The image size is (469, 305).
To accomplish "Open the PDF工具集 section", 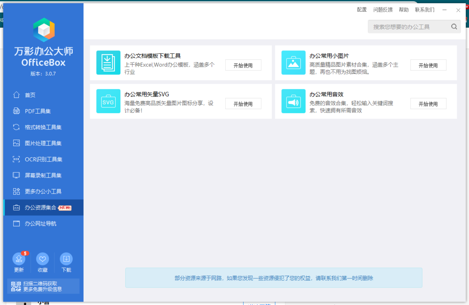I will click(x=43, y=111).
